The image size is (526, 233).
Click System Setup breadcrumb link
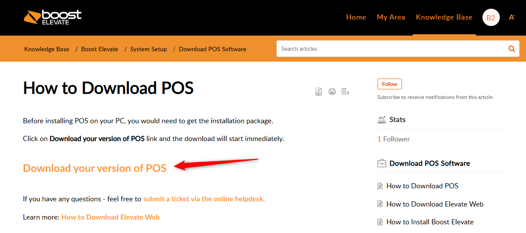pyautogui.click(x=148, y=49)
